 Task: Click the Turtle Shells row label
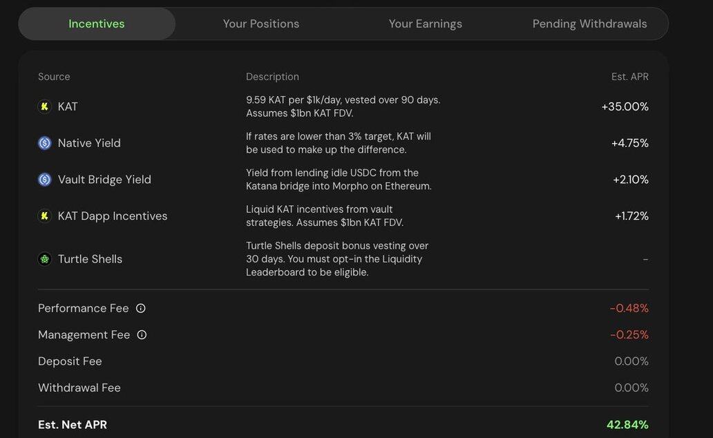coord(90,259)
